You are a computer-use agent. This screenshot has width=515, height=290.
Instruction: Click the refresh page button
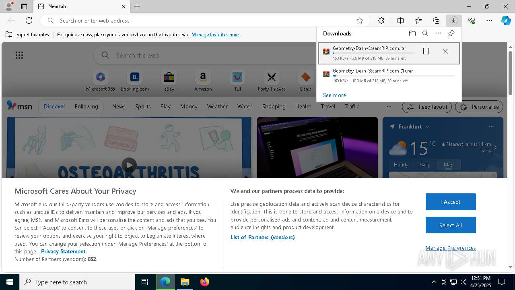pyautogui.click(x=29, y=21)
